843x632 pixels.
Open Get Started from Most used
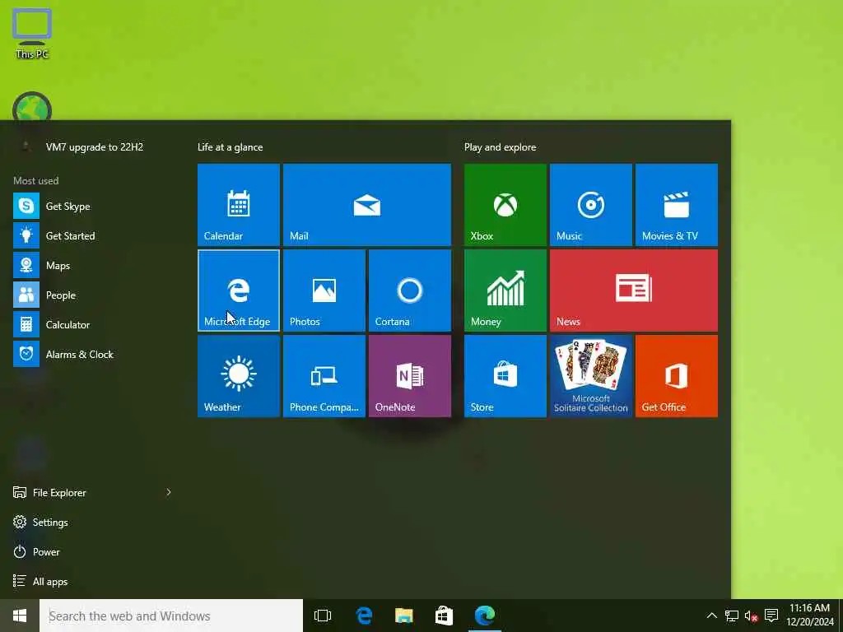(x=92, y=235)
